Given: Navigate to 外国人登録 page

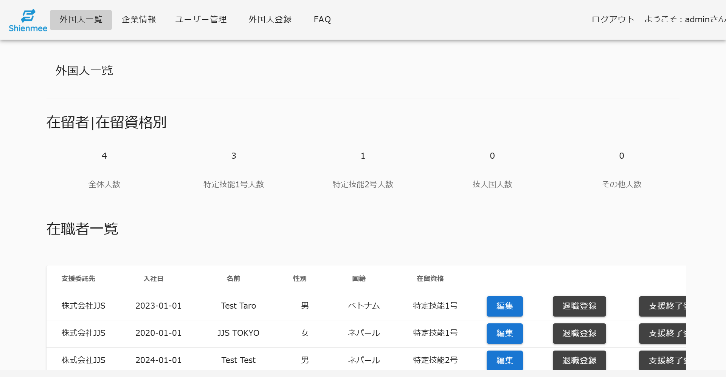Looking at the screenshot, I should tap(270, 20).
